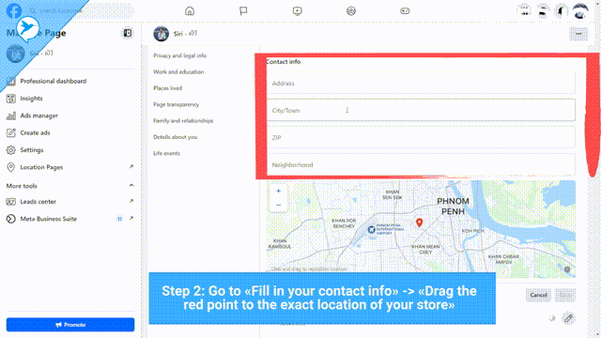Open the Groups icon in top bar

(x=351, y=10)
